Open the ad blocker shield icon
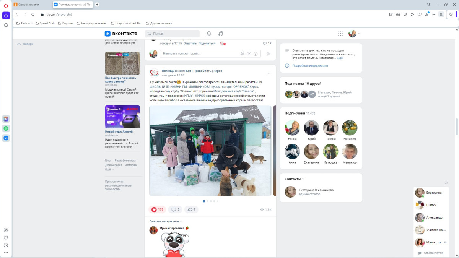The height and width of the screenshot is (258, 459). point(405,14)
